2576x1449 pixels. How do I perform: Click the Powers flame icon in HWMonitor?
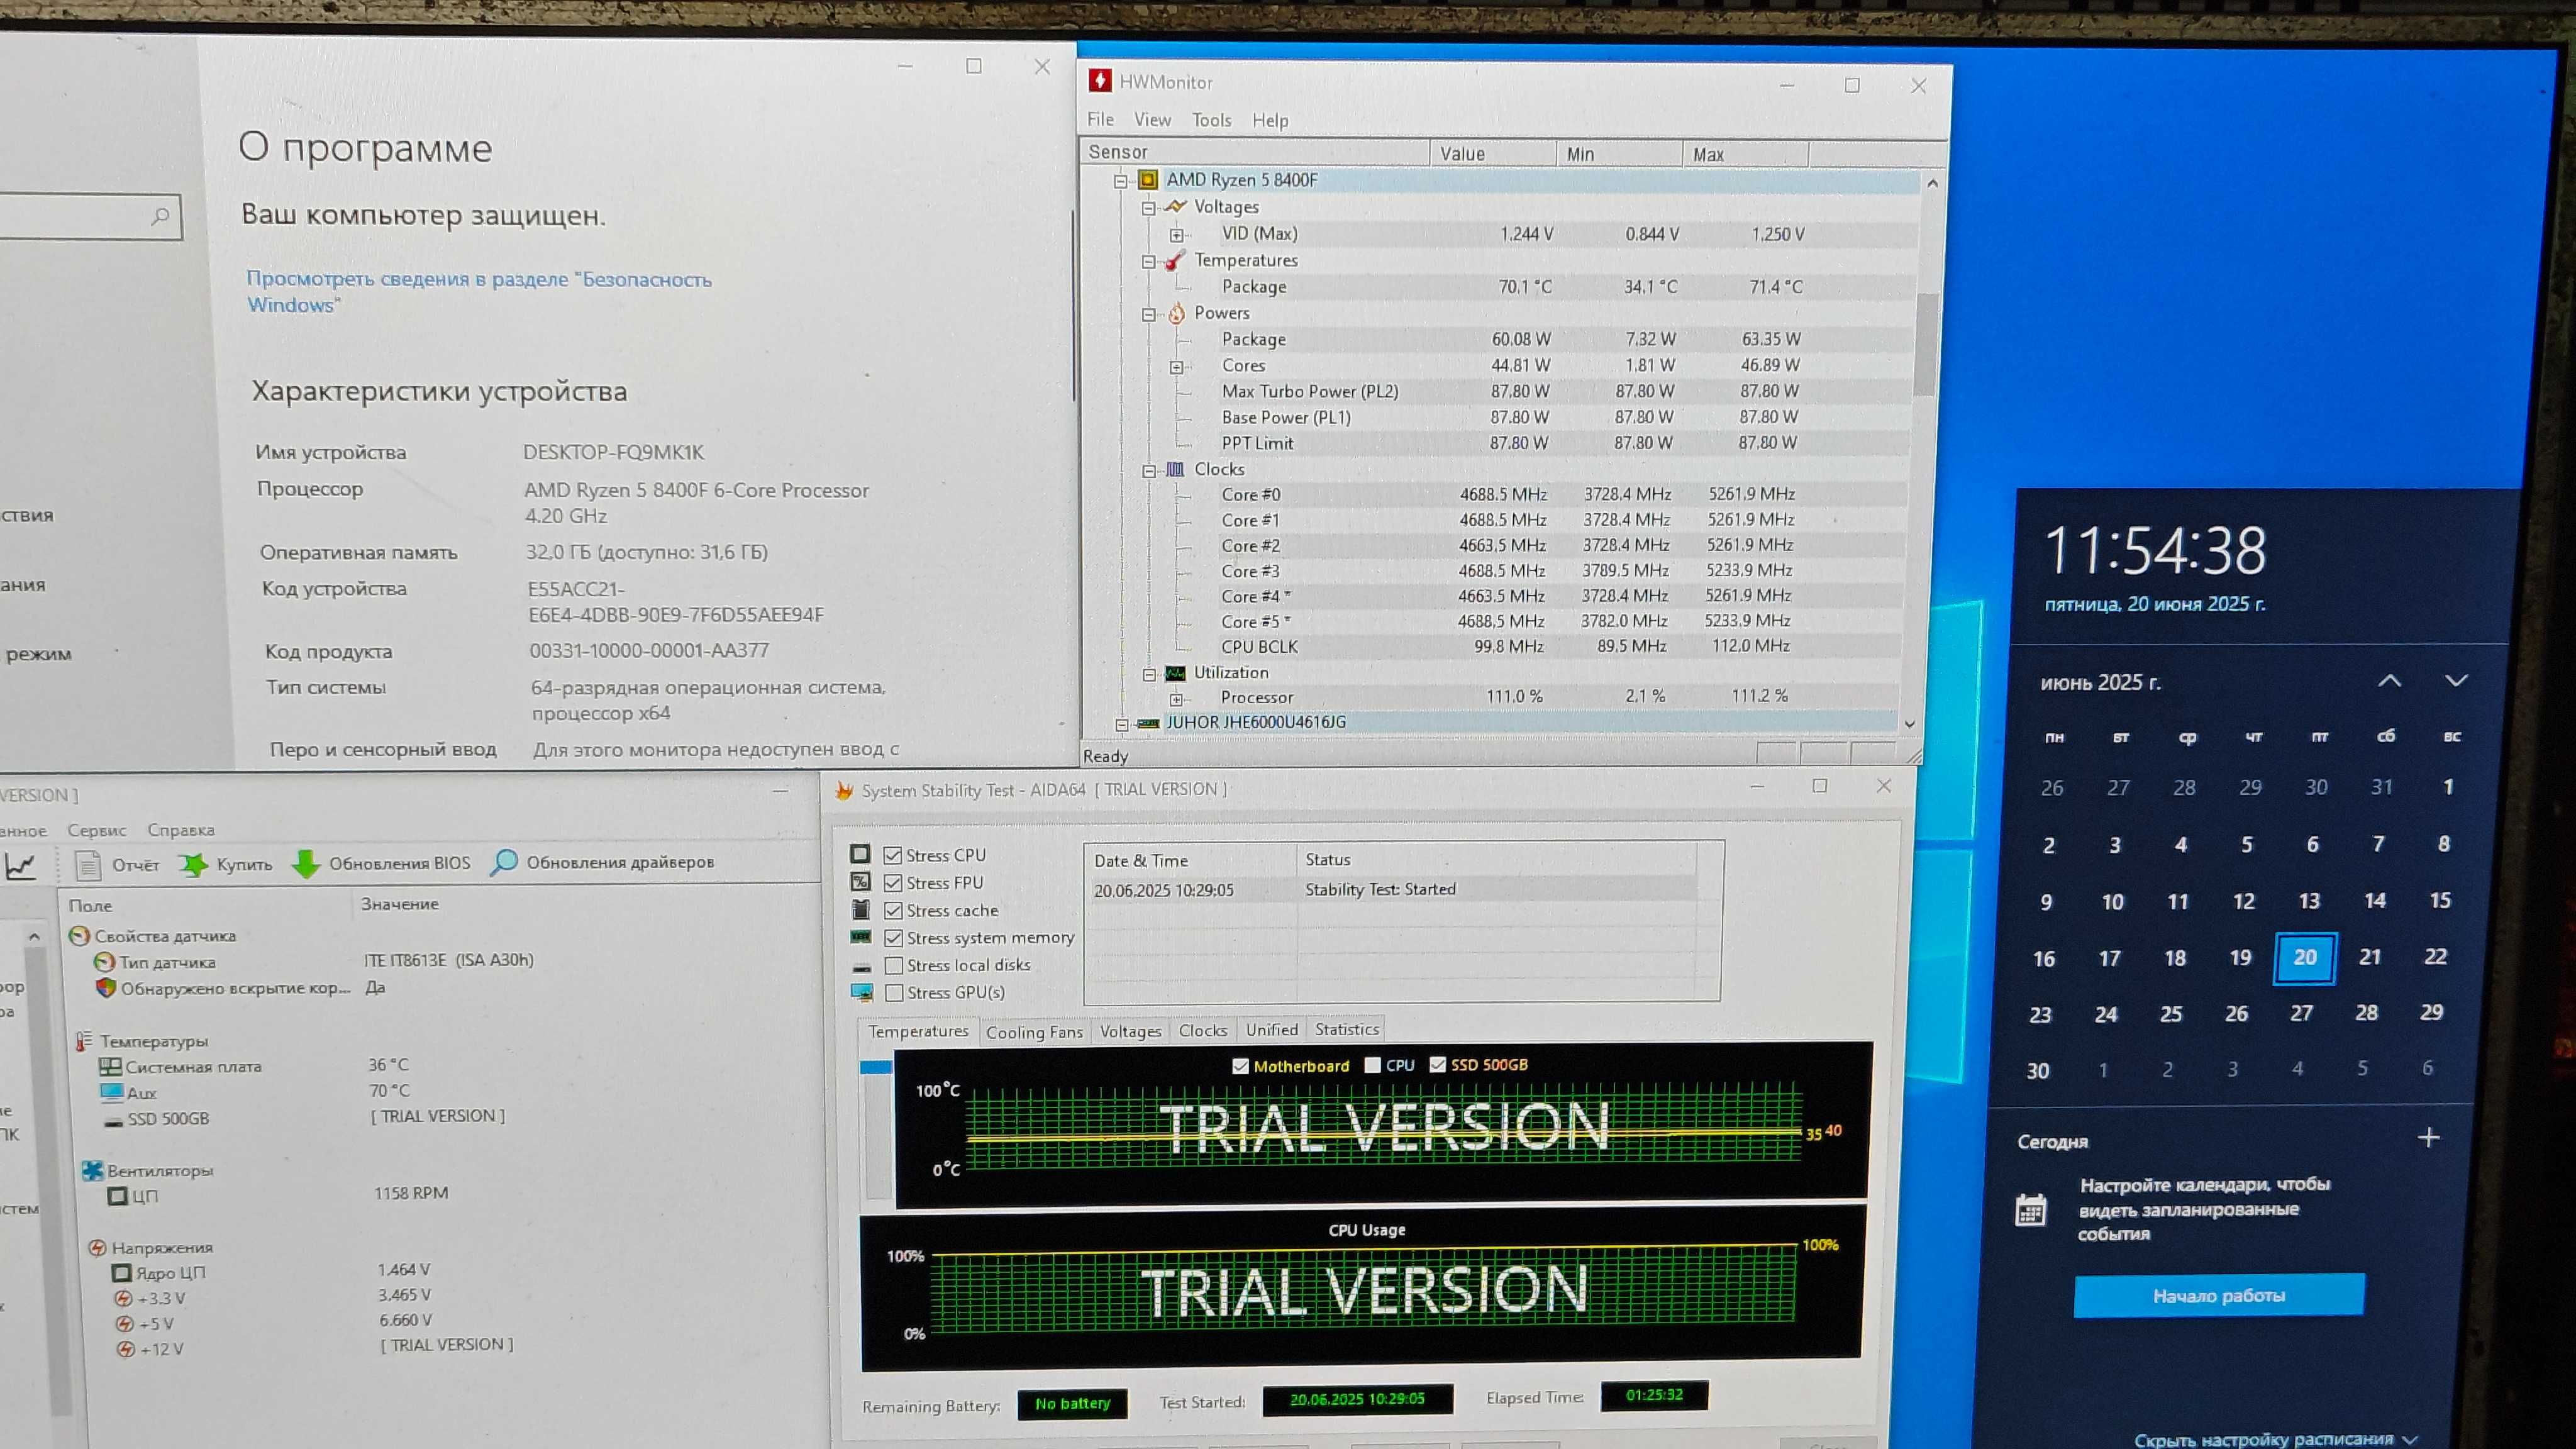(1176, 313)
